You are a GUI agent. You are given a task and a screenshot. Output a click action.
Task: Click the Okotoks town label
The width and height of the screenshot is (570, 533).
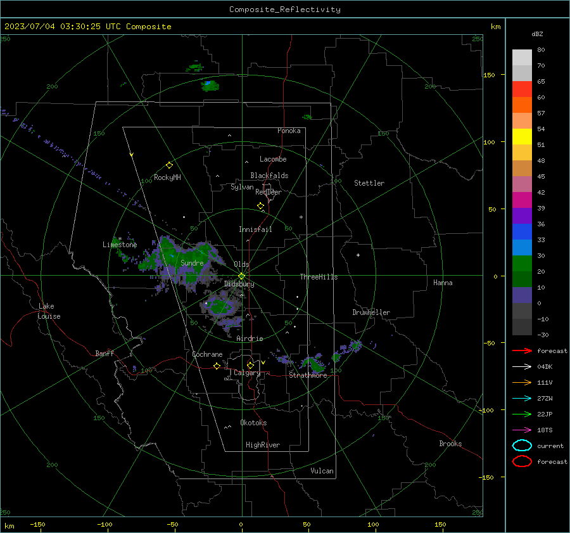click(x=253, y=423)
